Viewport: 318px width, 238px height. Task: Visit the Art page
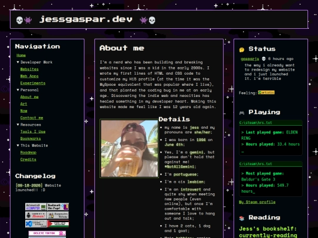pyautogui.click(x=24, y=104)
